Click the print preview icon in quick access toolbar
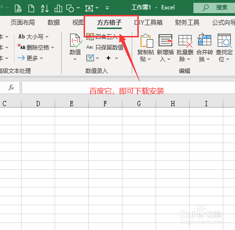The image size is (235, 230). [x=18, y=8]
